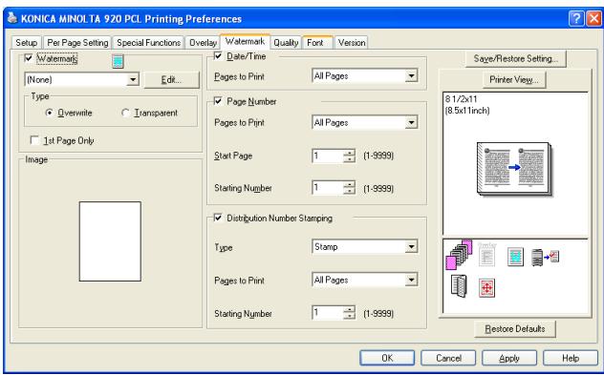Click the blank watermark image preview
604x375 pixels.
click(110, 241)
